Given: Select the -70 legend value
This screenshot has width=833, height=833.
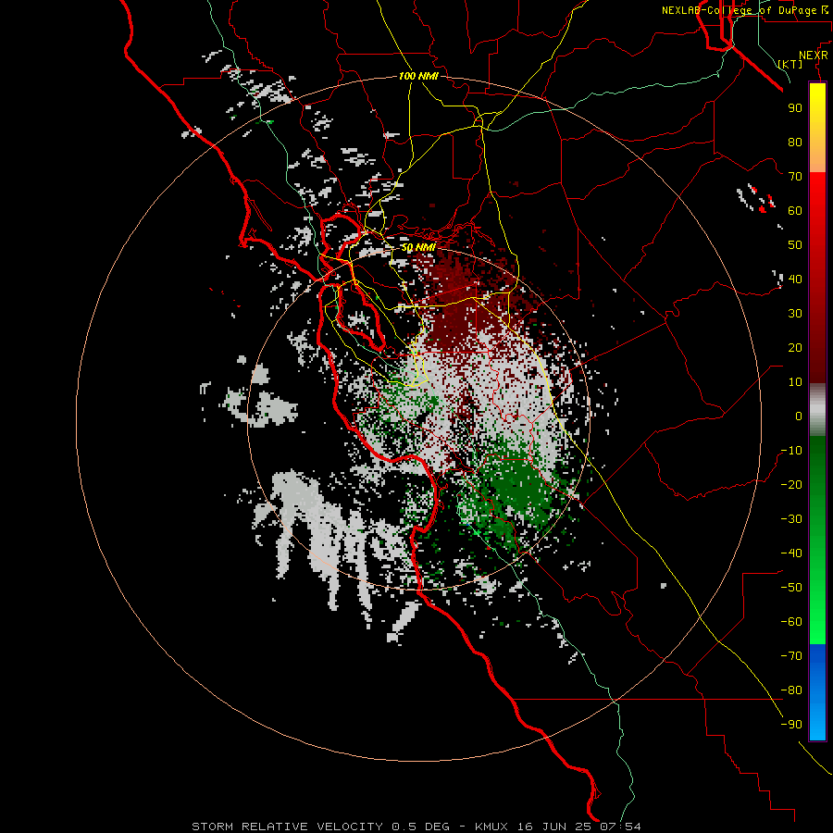Looking at the screenshot, I should (x=791, y=656).
